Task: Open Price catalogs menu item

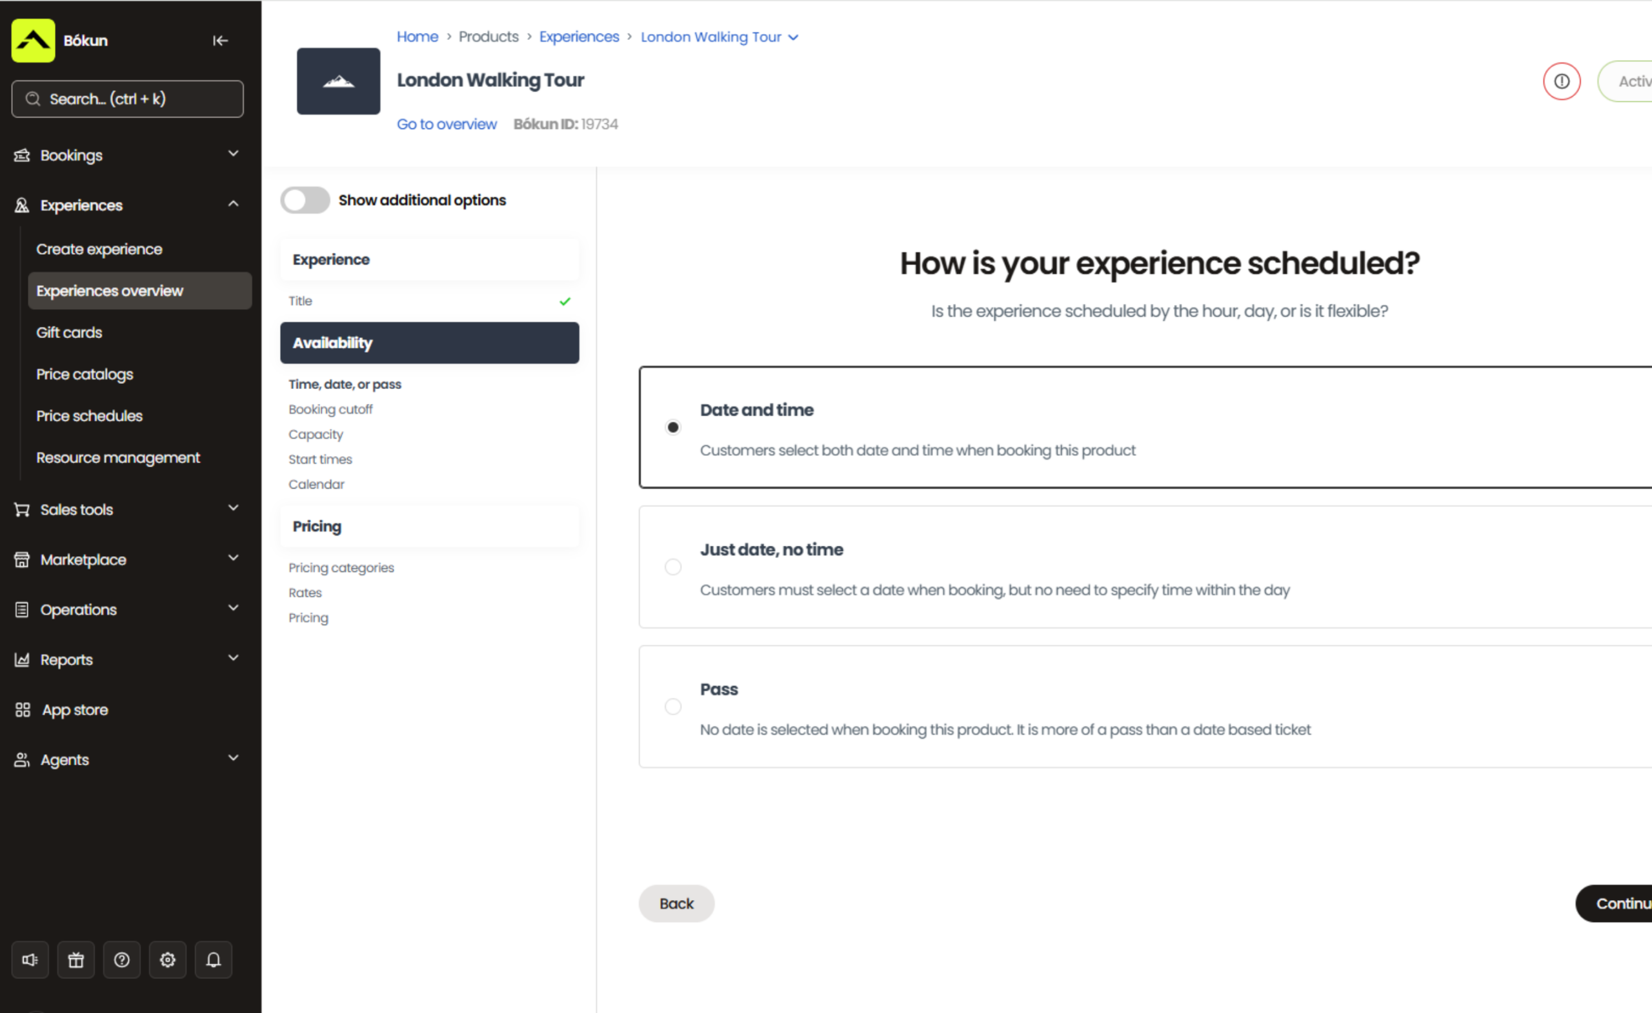Action: (x=85, y=374)
